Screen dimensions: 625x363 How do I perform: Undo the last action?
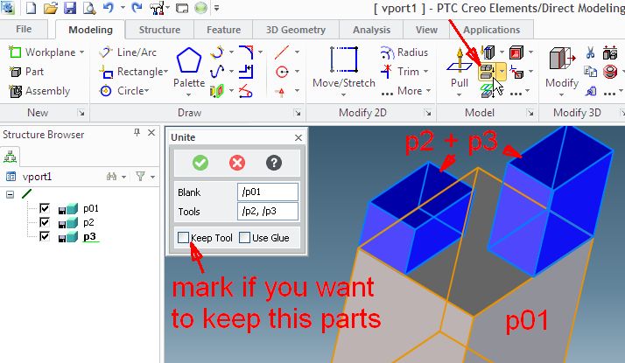(109, 7)
